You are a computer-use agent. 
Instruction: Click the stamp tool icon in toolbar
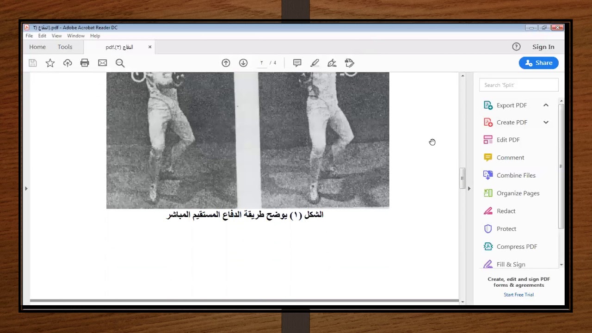coord(350,63)
